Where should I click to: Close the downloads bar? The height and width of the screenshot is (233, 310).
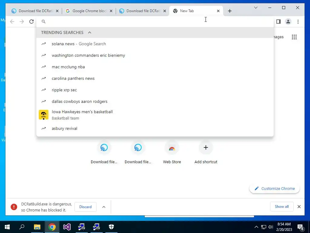click(299, 207)
